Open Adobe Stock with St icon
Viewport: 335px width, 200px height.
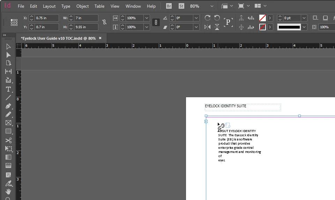(x=181, y=6)
